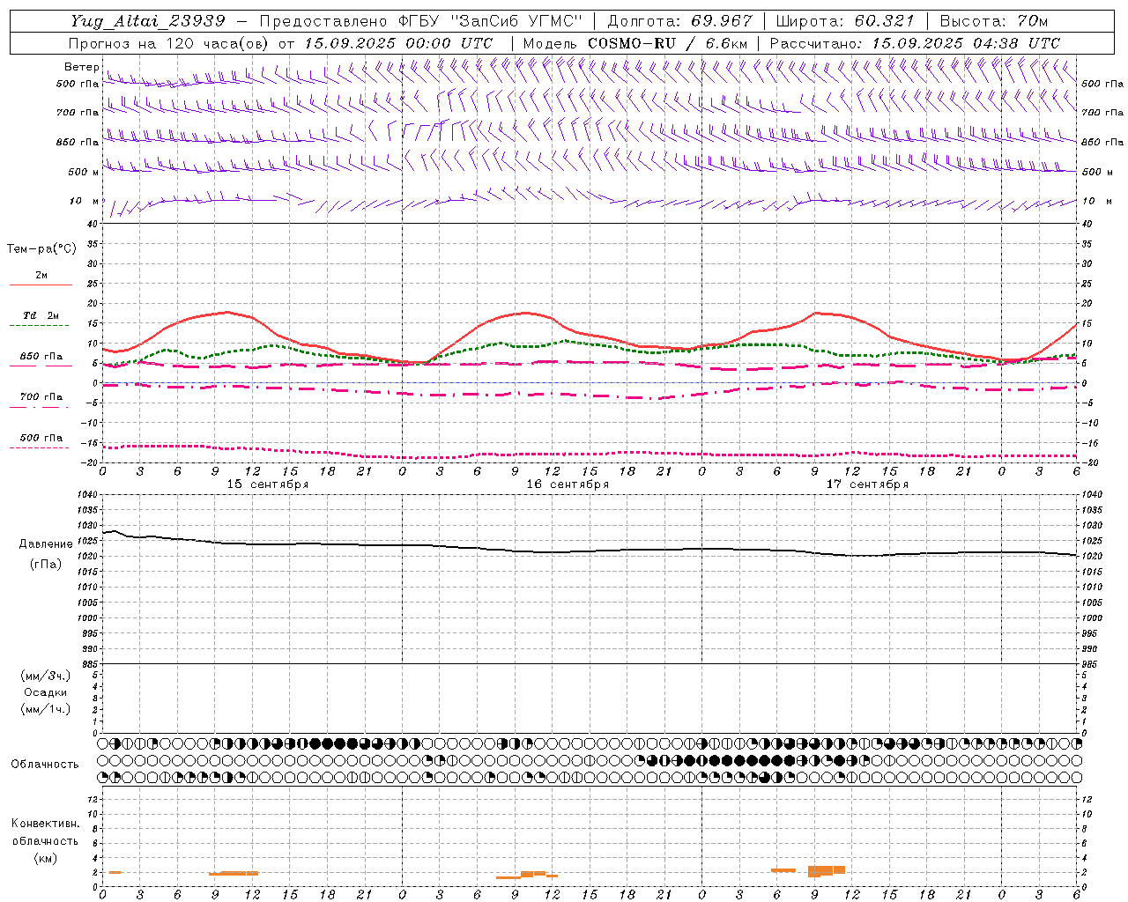
Task: Click the '15 сентября' date label
Action: pos(267,484)
